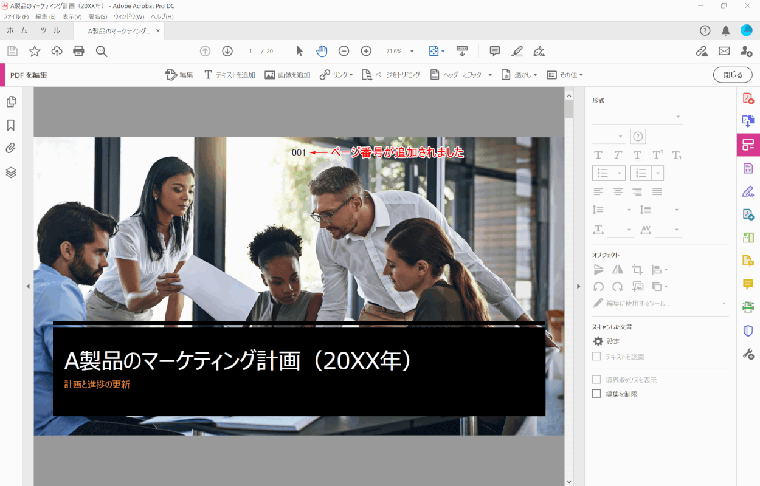
Task: Click the crop image icon under オブジェクト
Action: [637, 270]
